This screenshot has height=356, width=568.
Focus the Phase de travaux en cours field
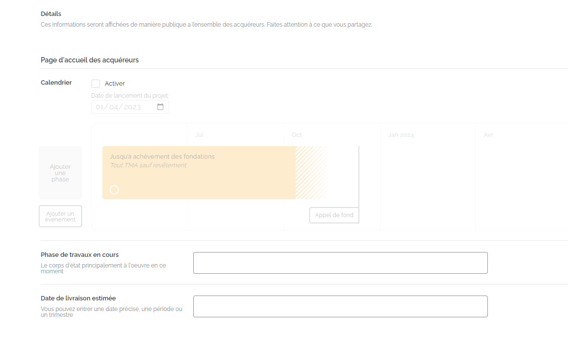click(340, 263)
